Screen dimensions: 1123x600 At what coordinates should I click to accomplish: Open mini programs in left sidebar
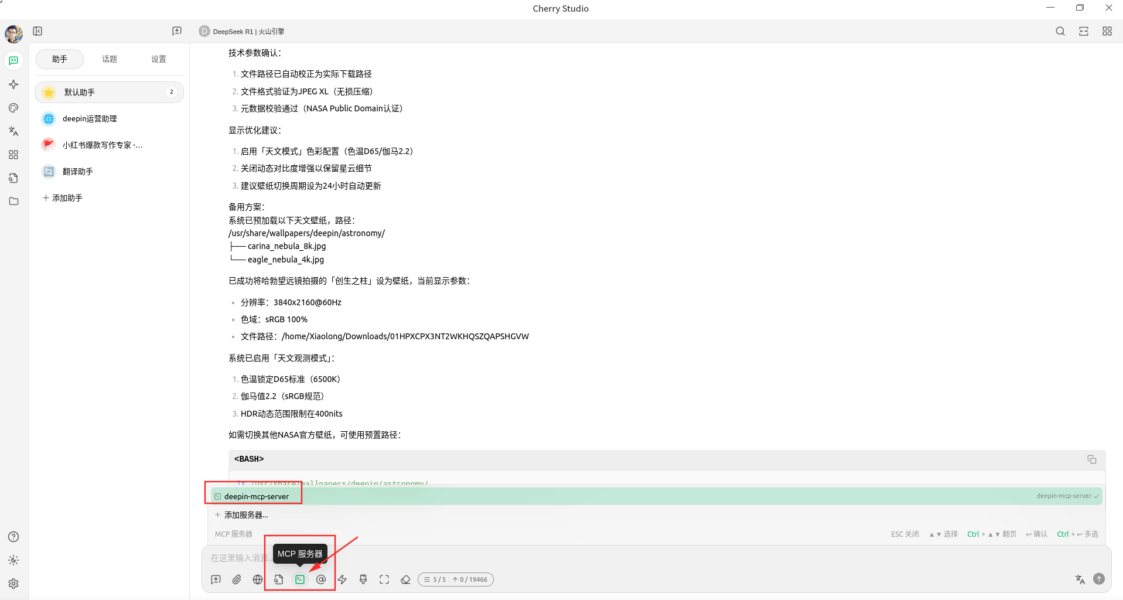[13, 155]
